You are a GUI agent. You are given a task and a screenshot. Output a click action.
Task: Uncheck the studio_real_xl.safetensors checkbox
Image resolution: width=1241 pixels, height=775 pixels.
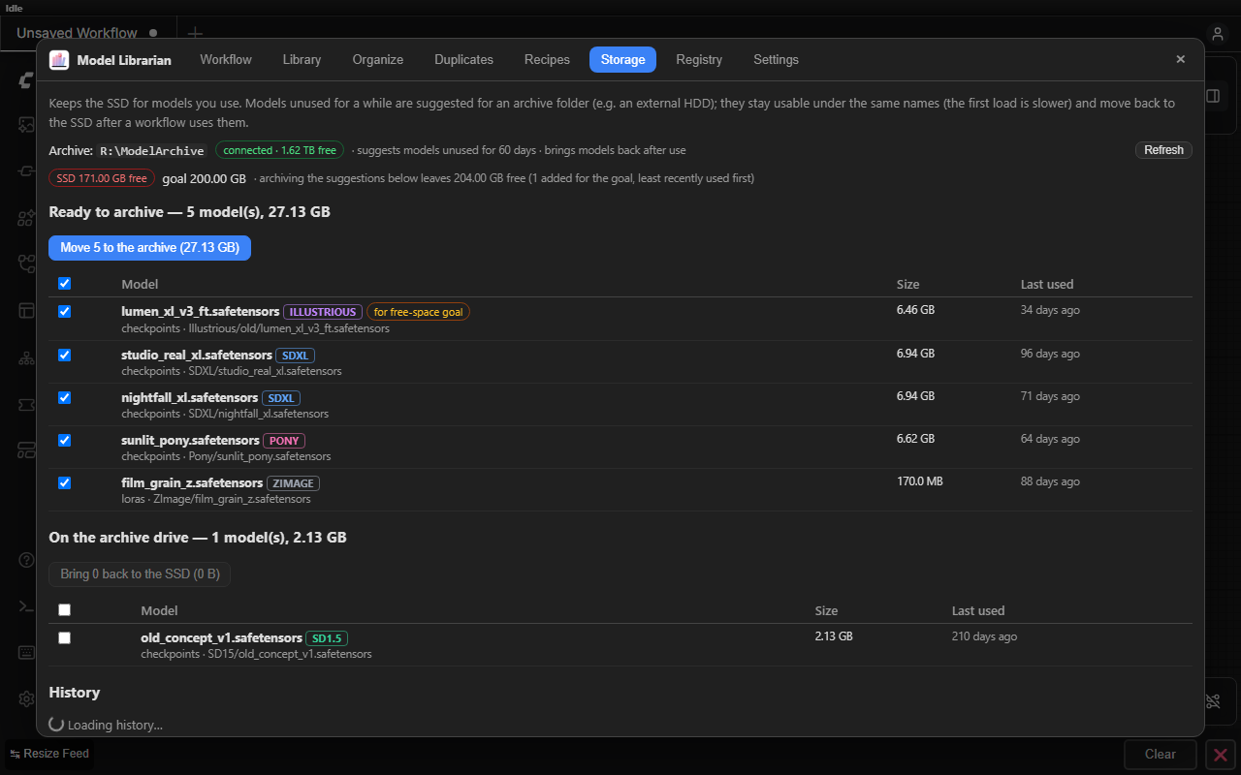coord(65,355)
